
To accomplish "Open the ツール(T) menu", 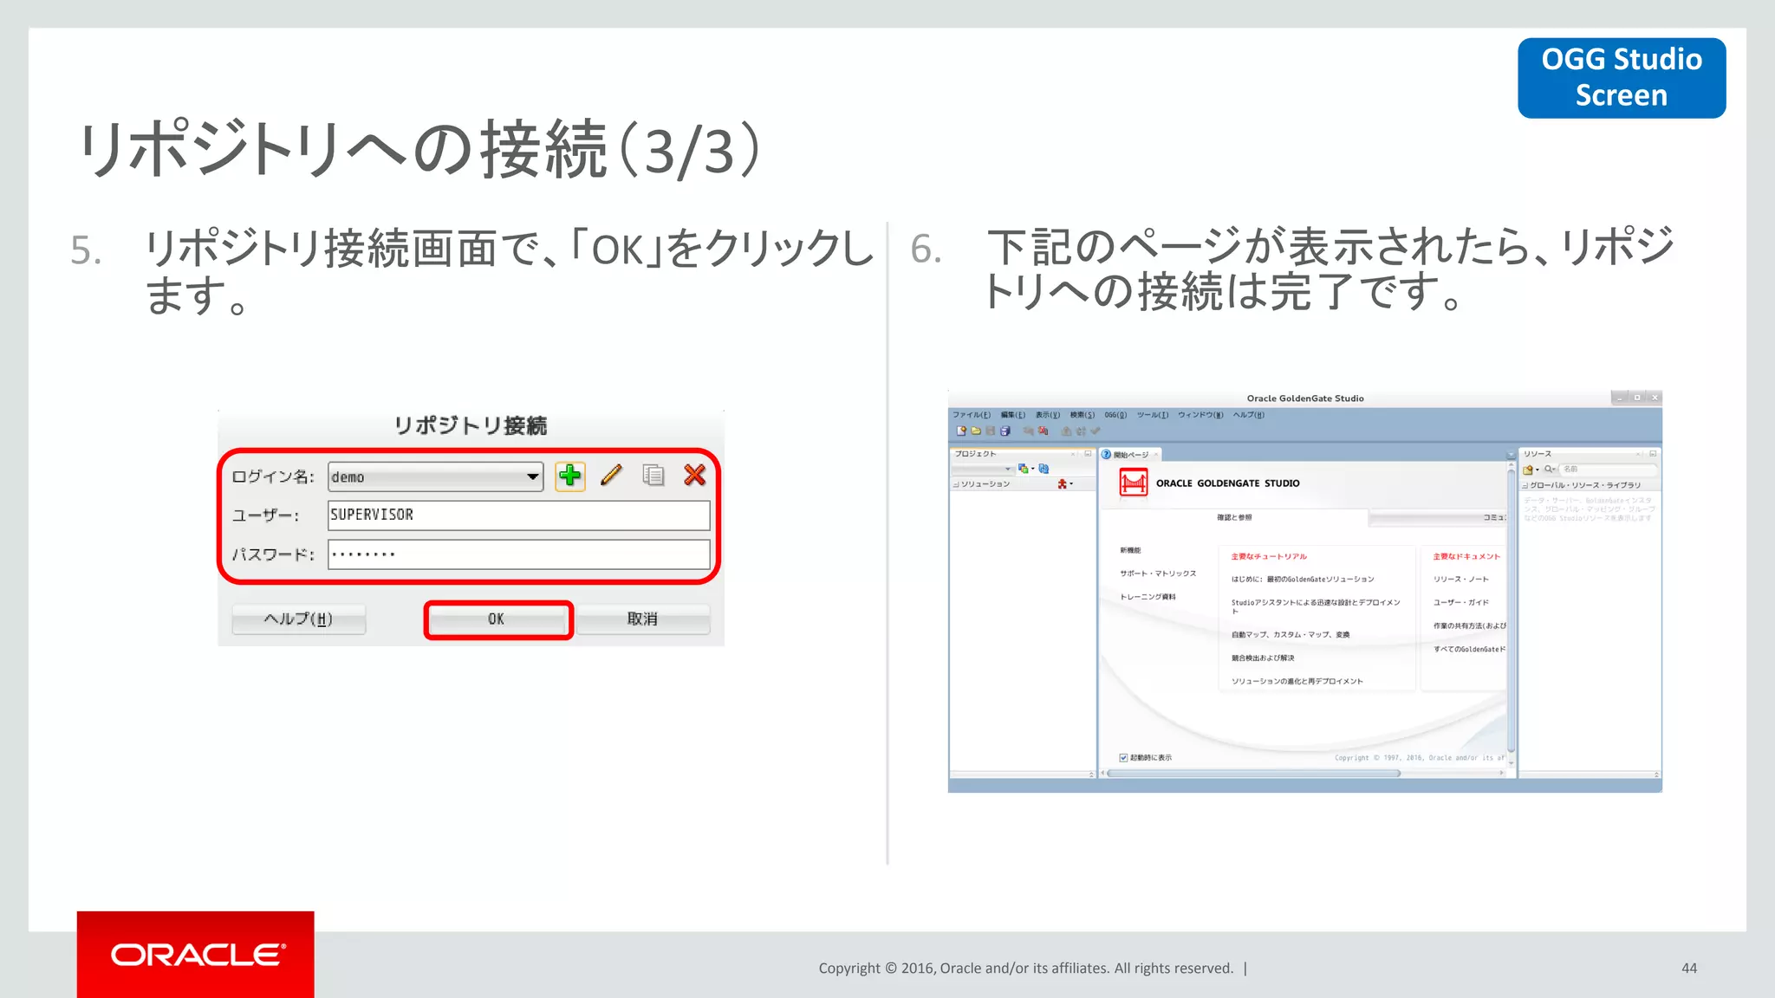I will click(1152, 415).
